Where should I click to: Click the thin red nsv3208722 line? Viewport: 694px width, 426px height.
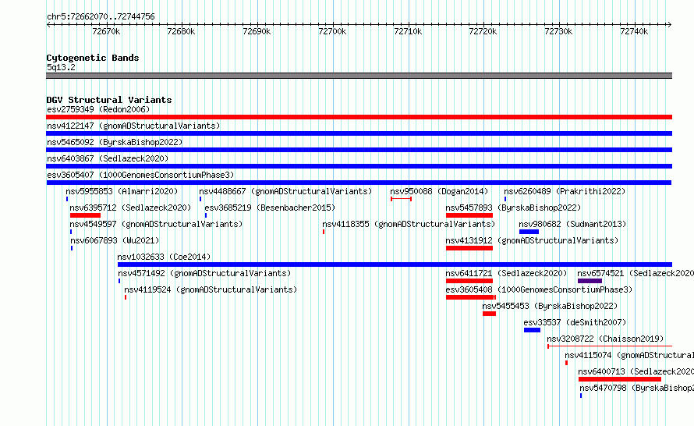tap(610, 346)
